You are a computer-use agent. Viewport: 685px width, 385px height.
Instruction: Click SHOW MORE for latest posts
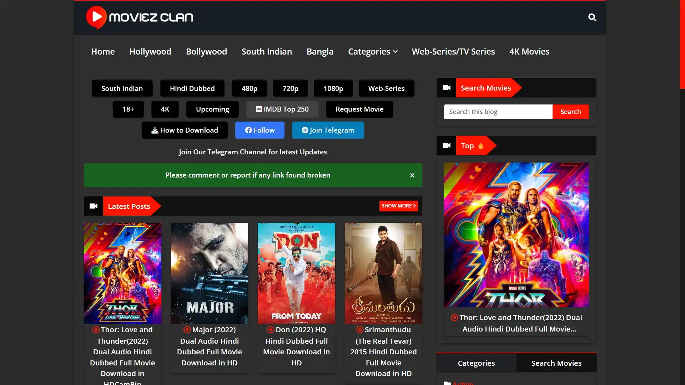click(x=398, y=206)
